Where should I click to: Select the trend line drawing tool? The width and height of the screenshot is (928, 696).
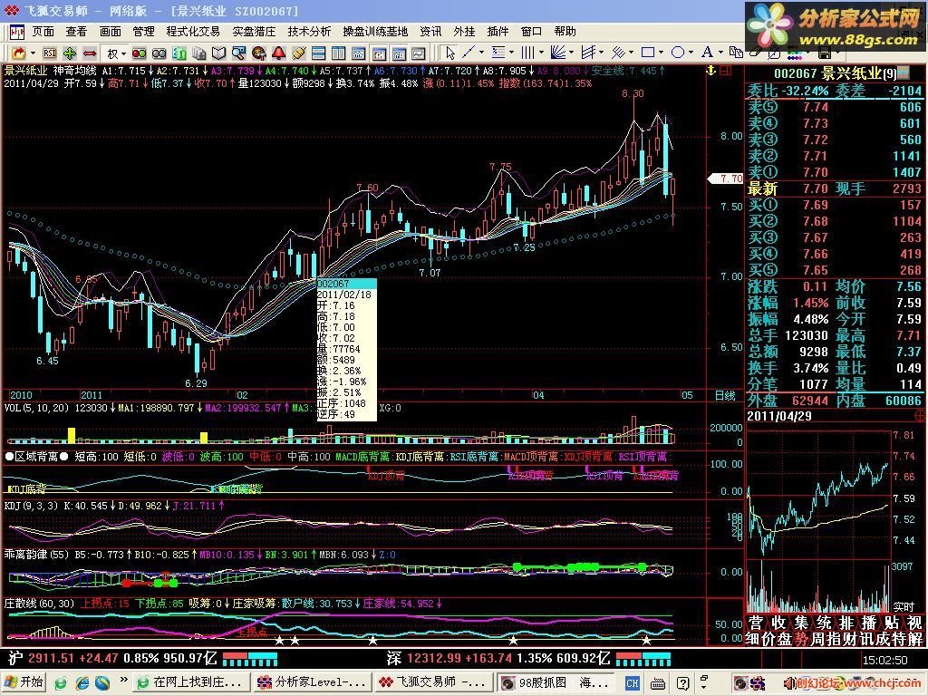(469, 53)
